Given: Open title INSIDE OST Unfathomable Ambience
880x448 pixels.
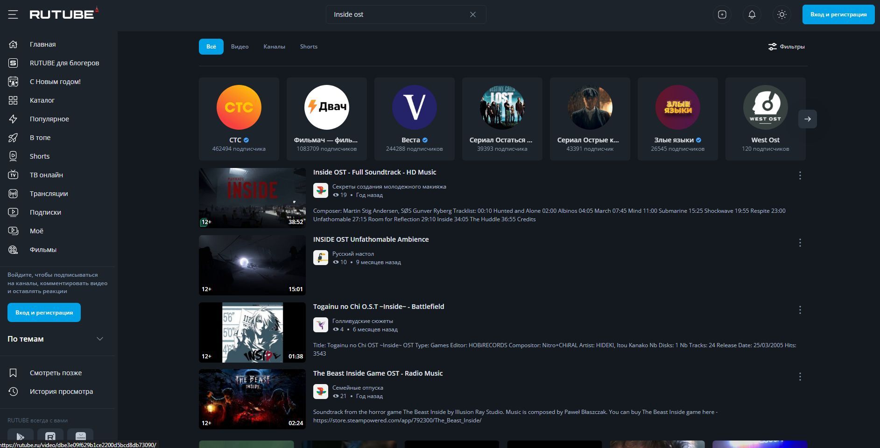Looking at the screenshot, I should (x=371, y=239).
